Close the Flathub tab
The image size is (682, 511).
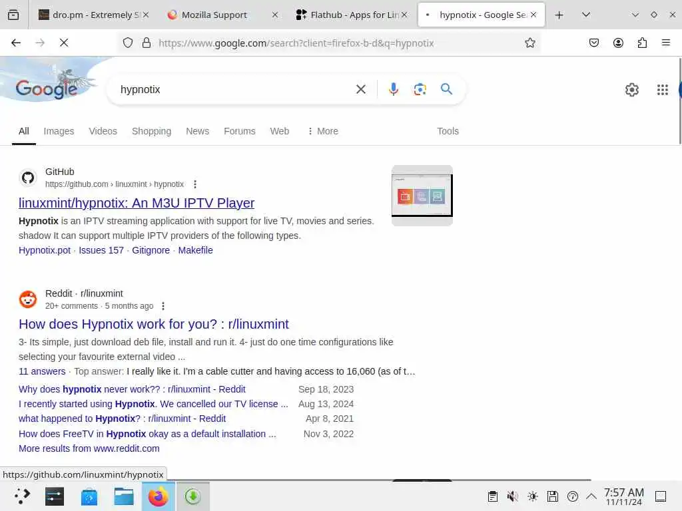[x=404, y=15]
